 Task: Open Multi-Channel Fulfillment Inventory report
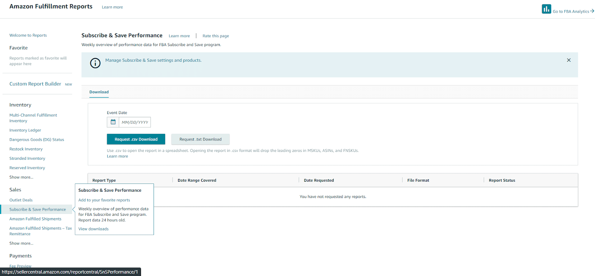(33, 118)
